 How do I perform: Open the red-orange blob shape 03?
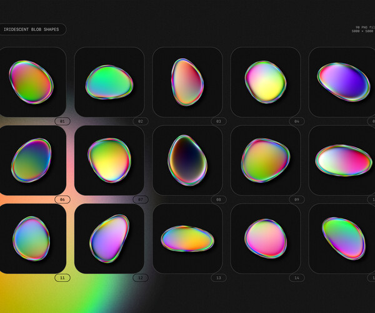(x=187, y=82)
